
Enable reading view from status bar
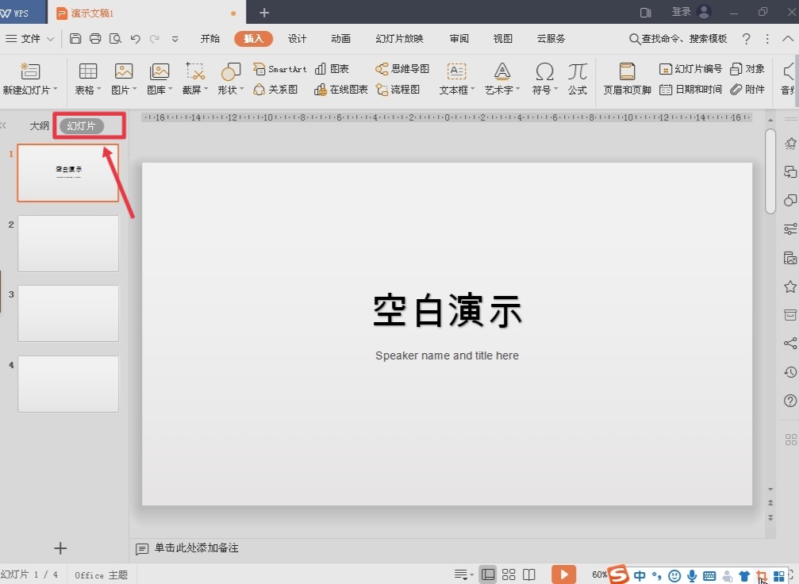(x=529, y=574)
